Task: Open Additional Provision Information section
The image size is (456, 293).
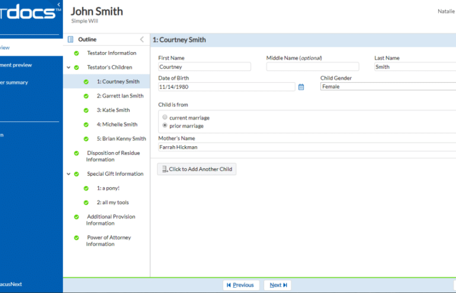Action: point(111,220)
